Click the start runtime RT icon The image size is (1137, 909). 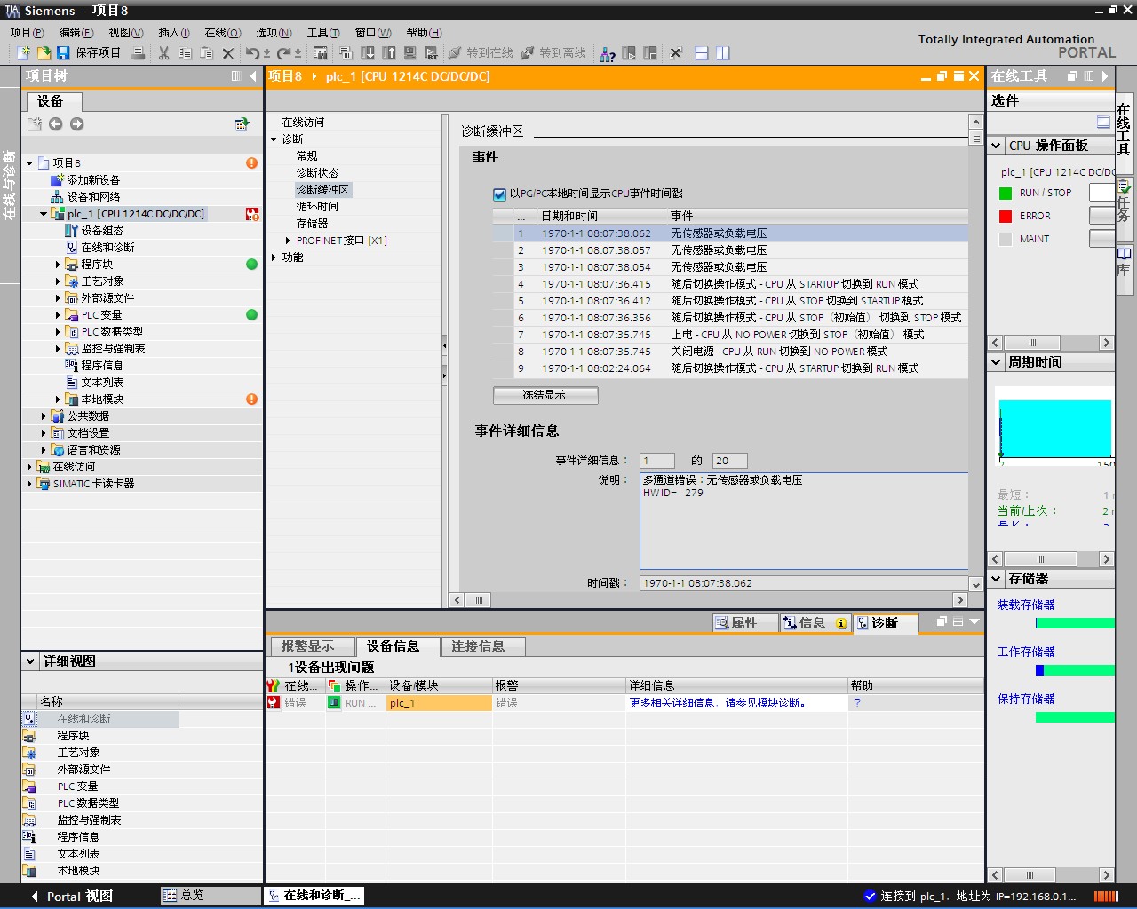(x=432, y=53)
